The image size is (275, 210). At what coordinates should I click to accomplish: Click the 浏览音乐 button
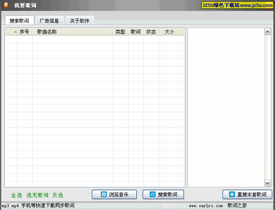[114, 195]
